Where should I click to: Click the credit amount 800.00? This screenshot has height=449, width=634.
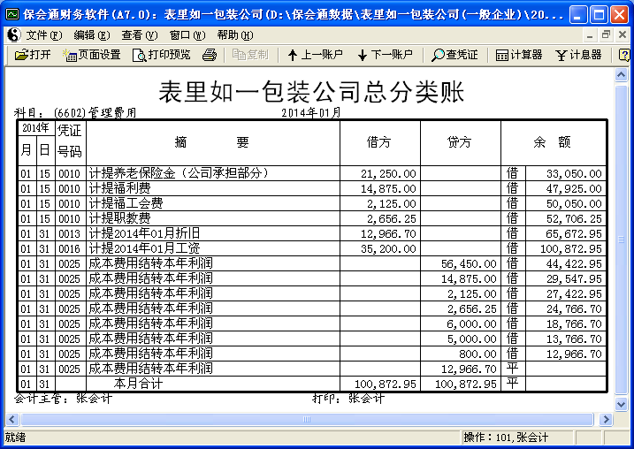tap(477, 354)
